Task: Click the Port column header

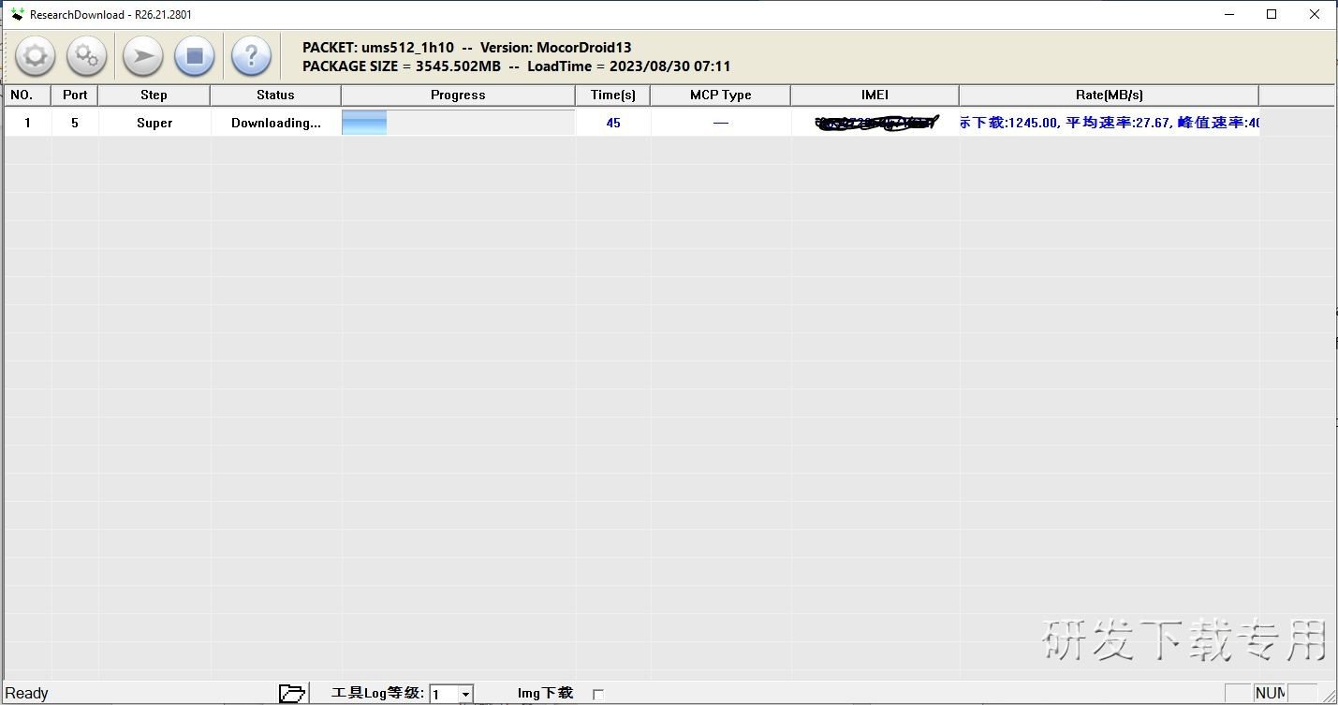Action: coord(75,95)
